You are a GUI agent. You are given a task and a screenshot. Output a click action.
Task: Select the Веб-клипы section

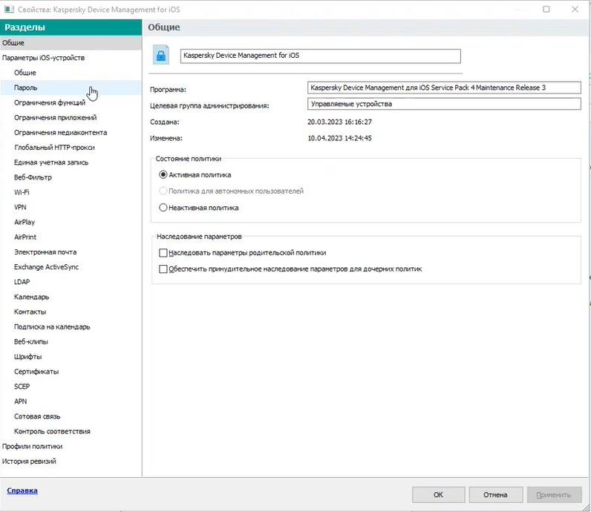(71, 342)
